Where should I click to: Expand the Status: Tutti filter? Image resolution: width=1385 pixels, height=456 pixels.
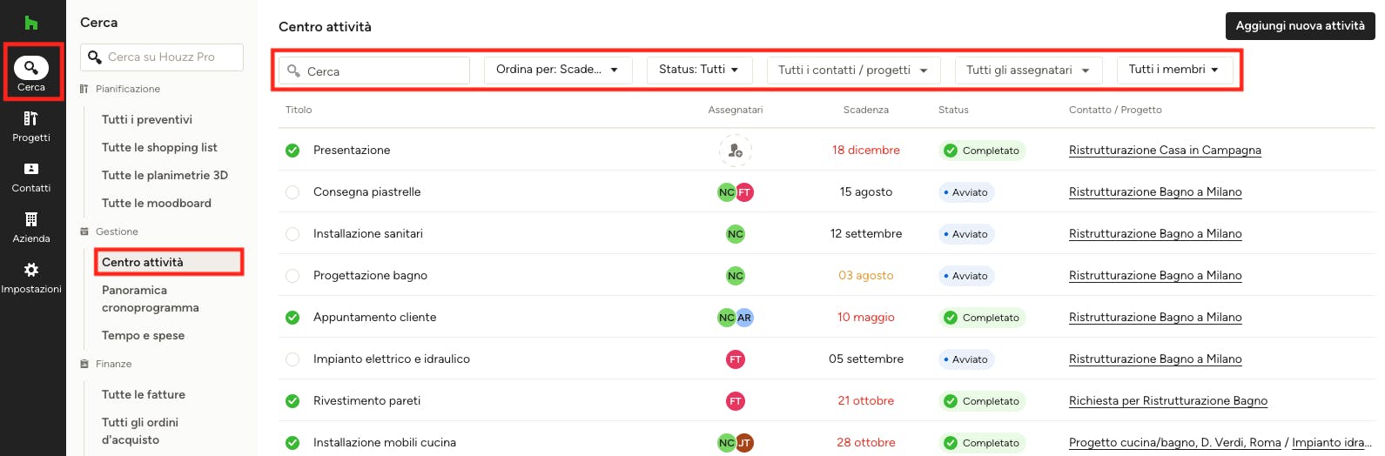tap(699, 70)
